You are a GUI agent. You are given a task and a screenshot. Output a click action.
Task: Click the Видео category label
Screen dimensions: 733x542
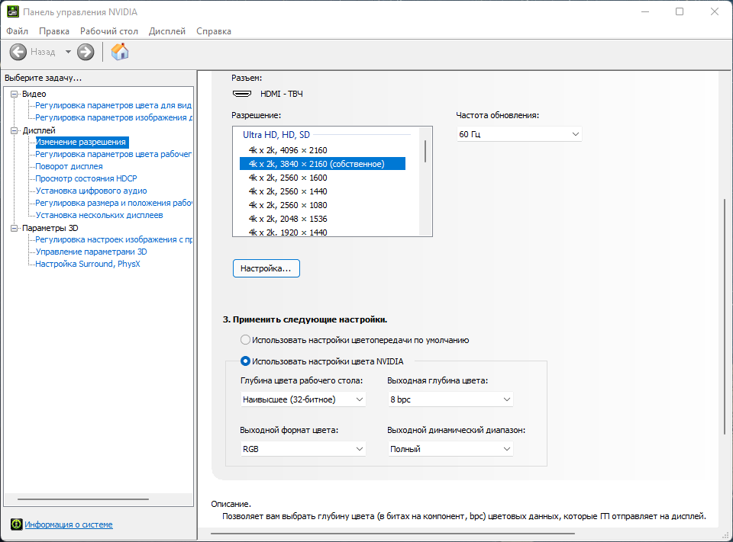(34, 94)
